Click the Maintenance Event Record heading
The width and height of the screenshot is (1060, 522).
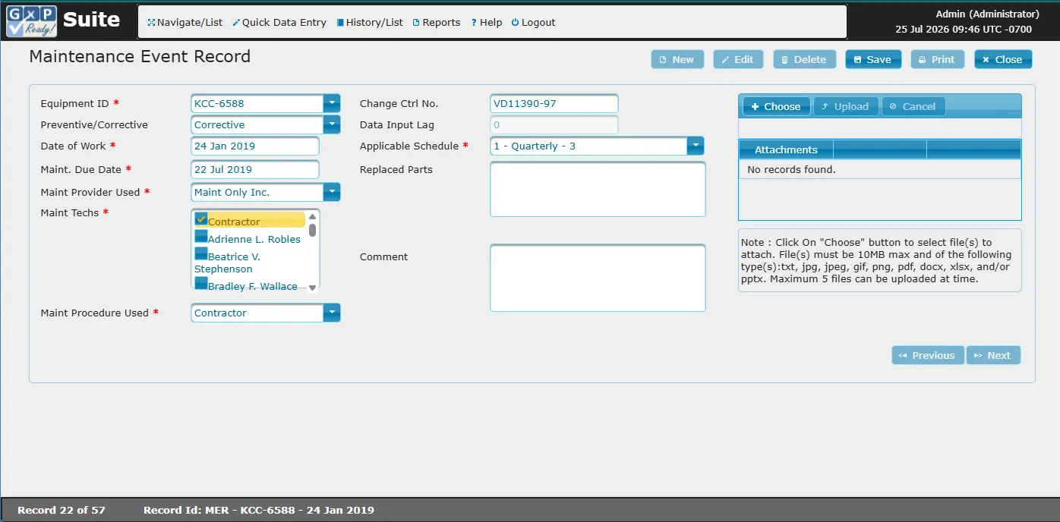pos(140,57)
